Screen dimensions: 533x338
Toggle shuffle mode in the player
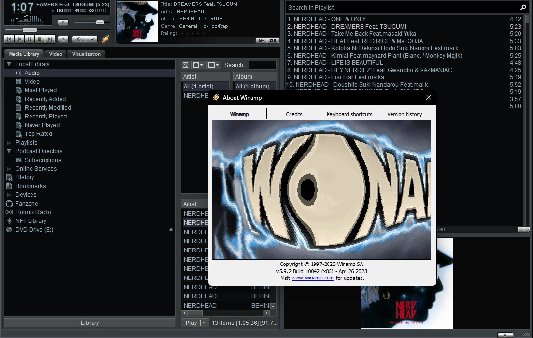click(x=79, y=39)
